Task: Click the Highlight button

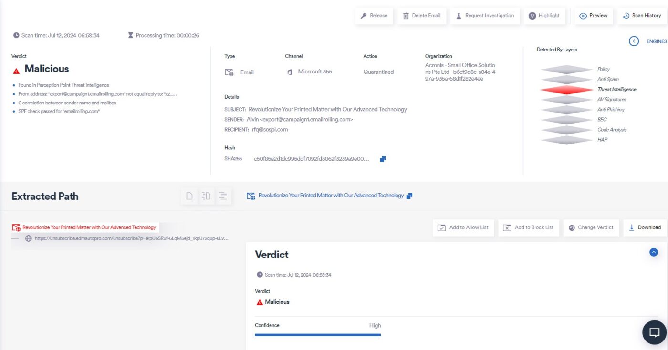Action: 544,16
